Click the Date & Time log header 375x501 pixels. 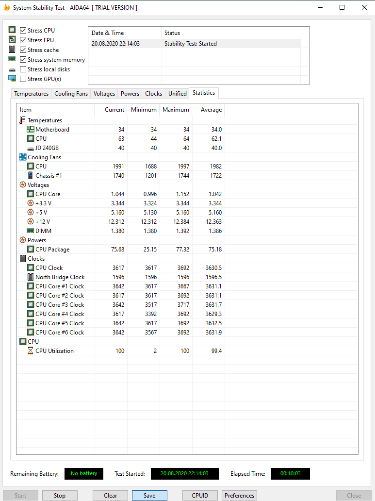pyautogui.click(x=125, y=33)
